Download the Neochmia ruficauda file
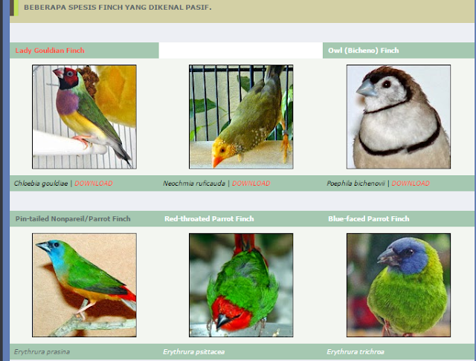 coord(251,183)
